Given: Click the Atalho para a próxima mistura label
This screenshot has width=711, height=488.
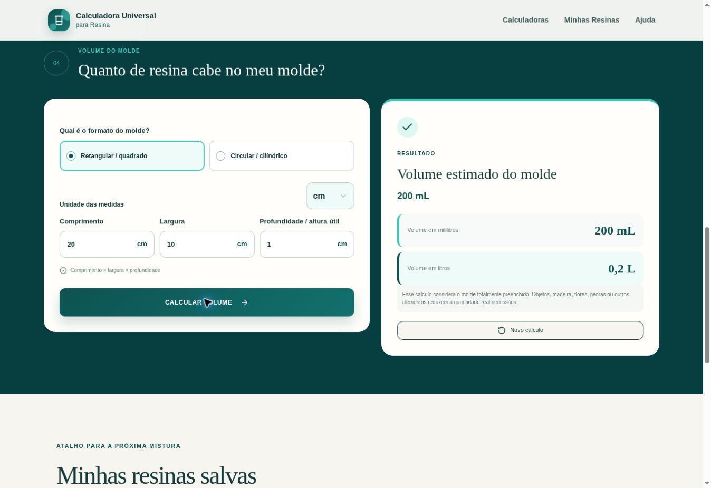Looking at the screenshot, I should (119, 446).
